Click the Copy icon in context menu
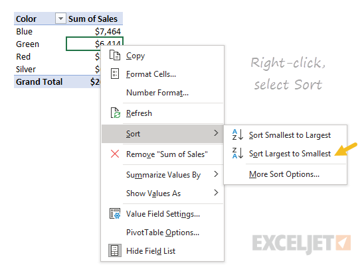The image size is (364, 269). [x=115, y=56]
